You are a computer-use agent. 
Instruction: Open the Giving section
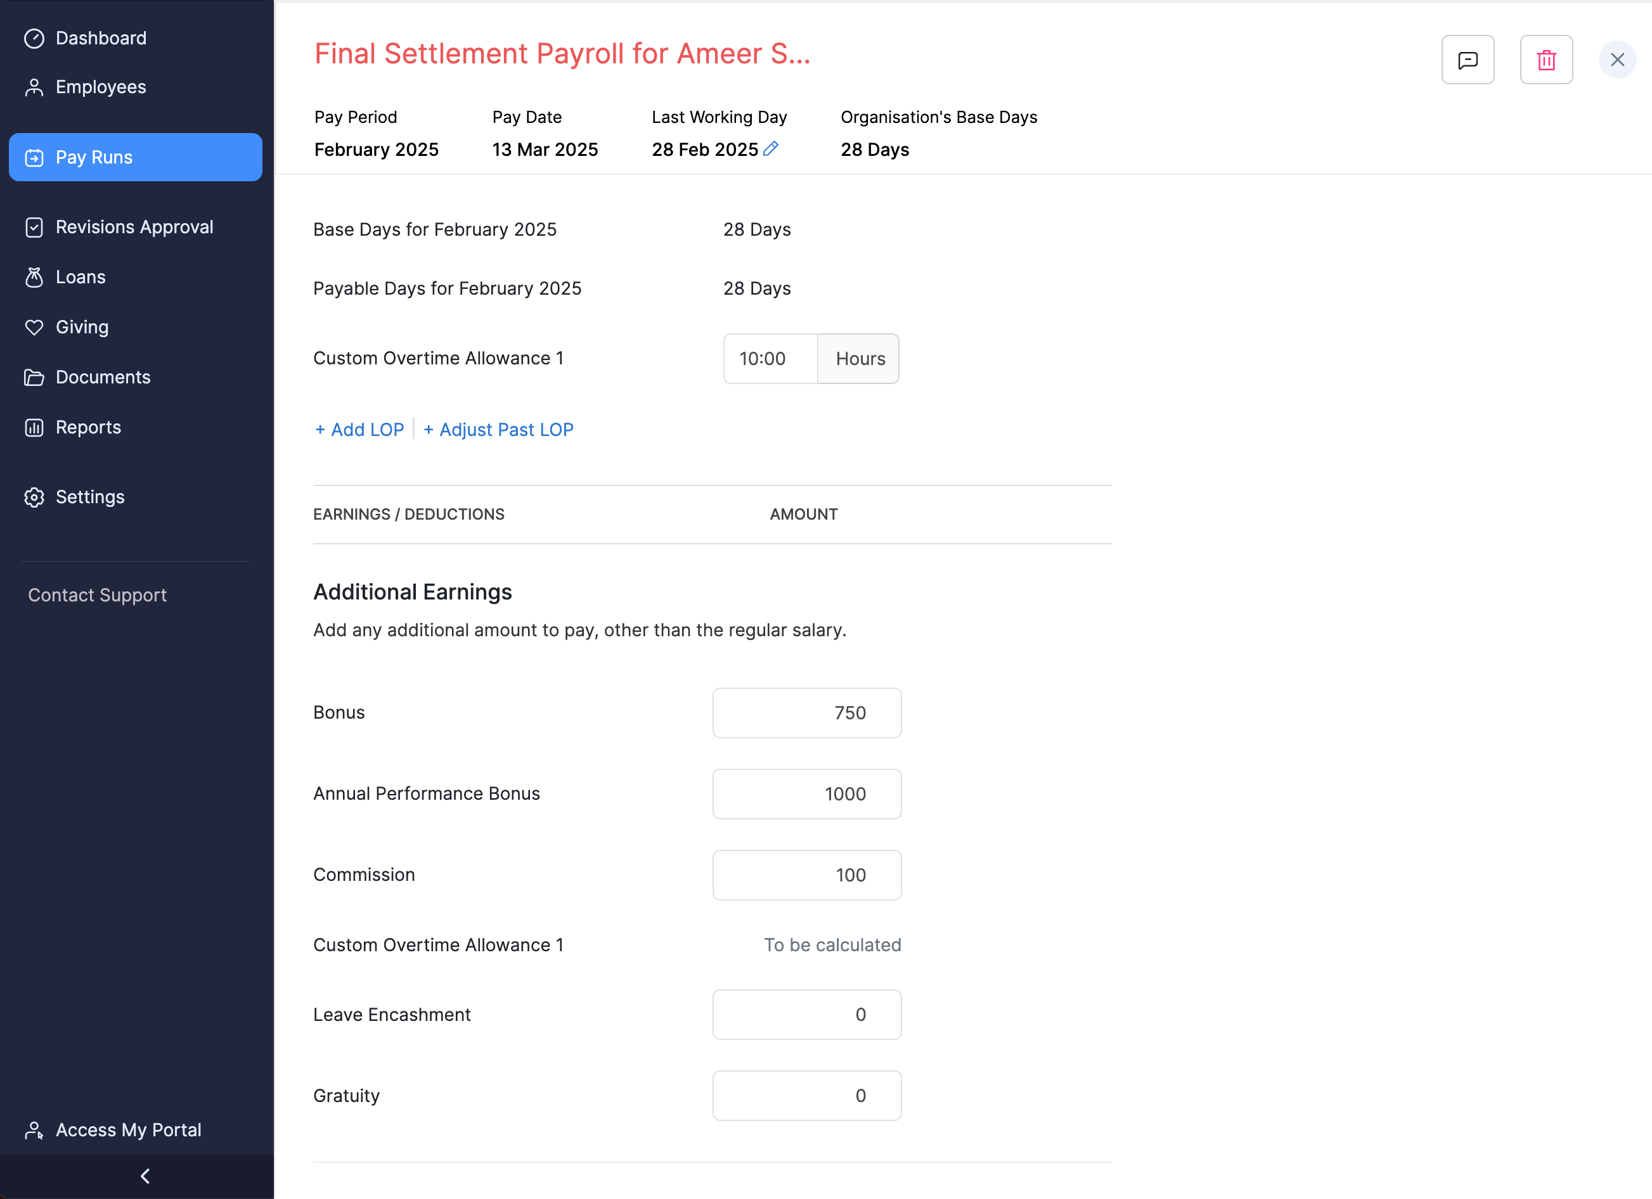pos(82,327)
